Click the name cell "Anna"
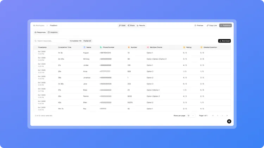The image size is (264, 148). [85, 72]
